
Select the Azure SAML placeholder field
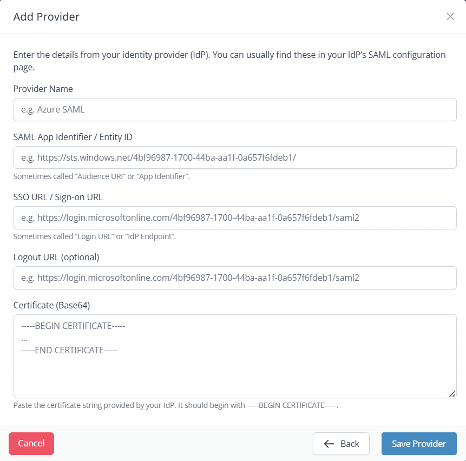235,109
